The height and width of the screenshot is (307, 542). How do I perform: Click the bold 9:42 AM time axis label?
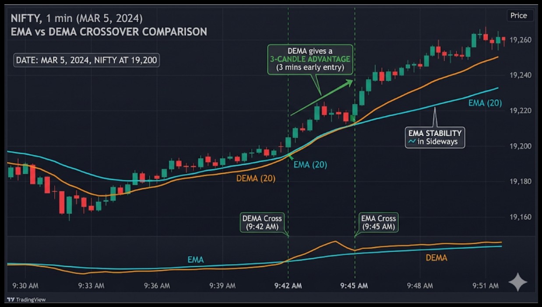(288, 286)
